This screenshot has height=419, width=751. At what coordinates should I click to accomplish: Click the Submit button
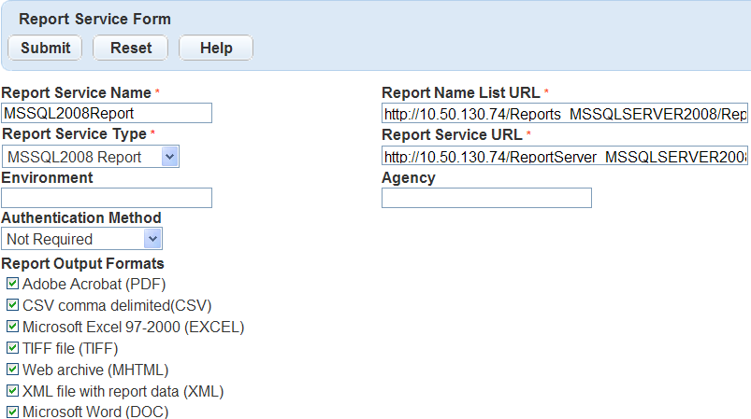tap(45, 48)
